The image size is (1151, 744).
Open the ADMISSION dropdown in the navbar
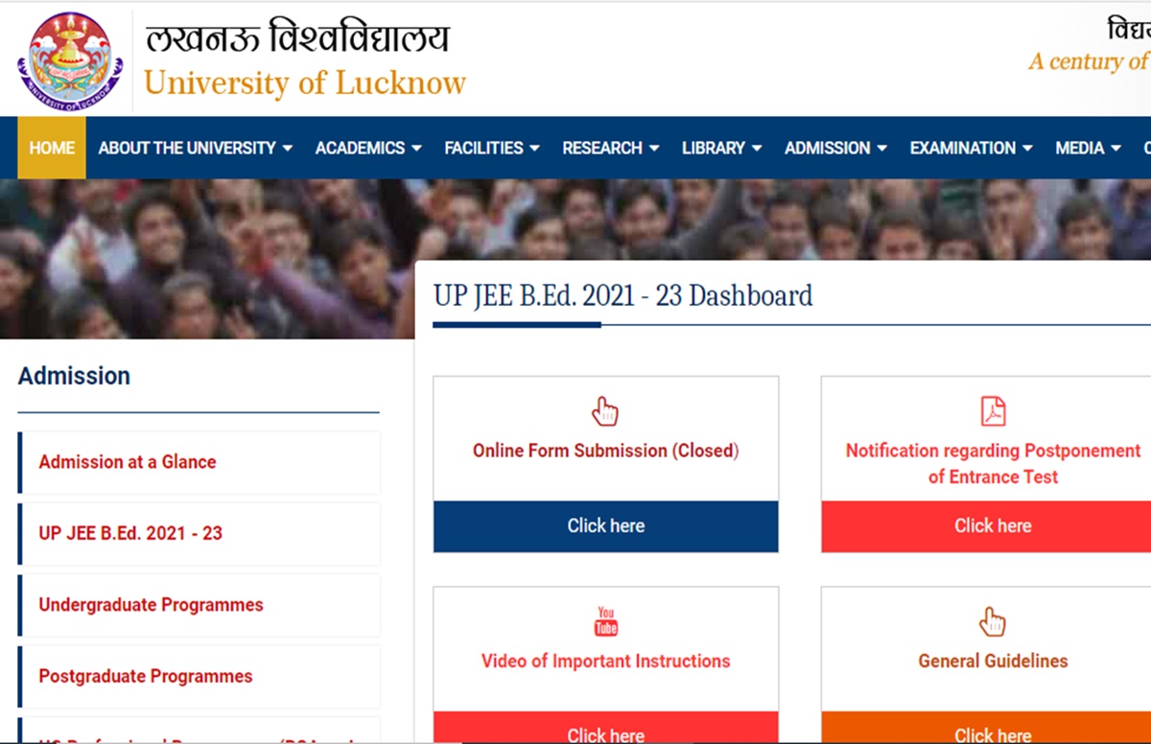click(834, 148)
